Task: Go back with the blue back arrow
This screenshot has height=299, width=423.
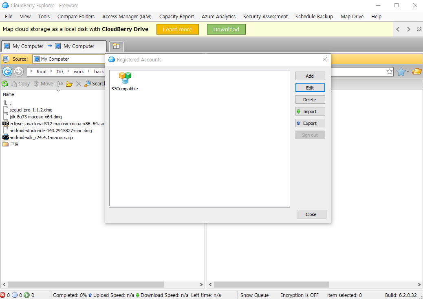Action: point(7,71)
